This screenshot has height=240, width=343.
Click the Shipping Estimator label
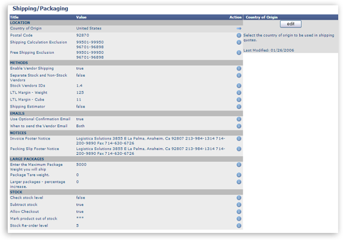(27, 107)
